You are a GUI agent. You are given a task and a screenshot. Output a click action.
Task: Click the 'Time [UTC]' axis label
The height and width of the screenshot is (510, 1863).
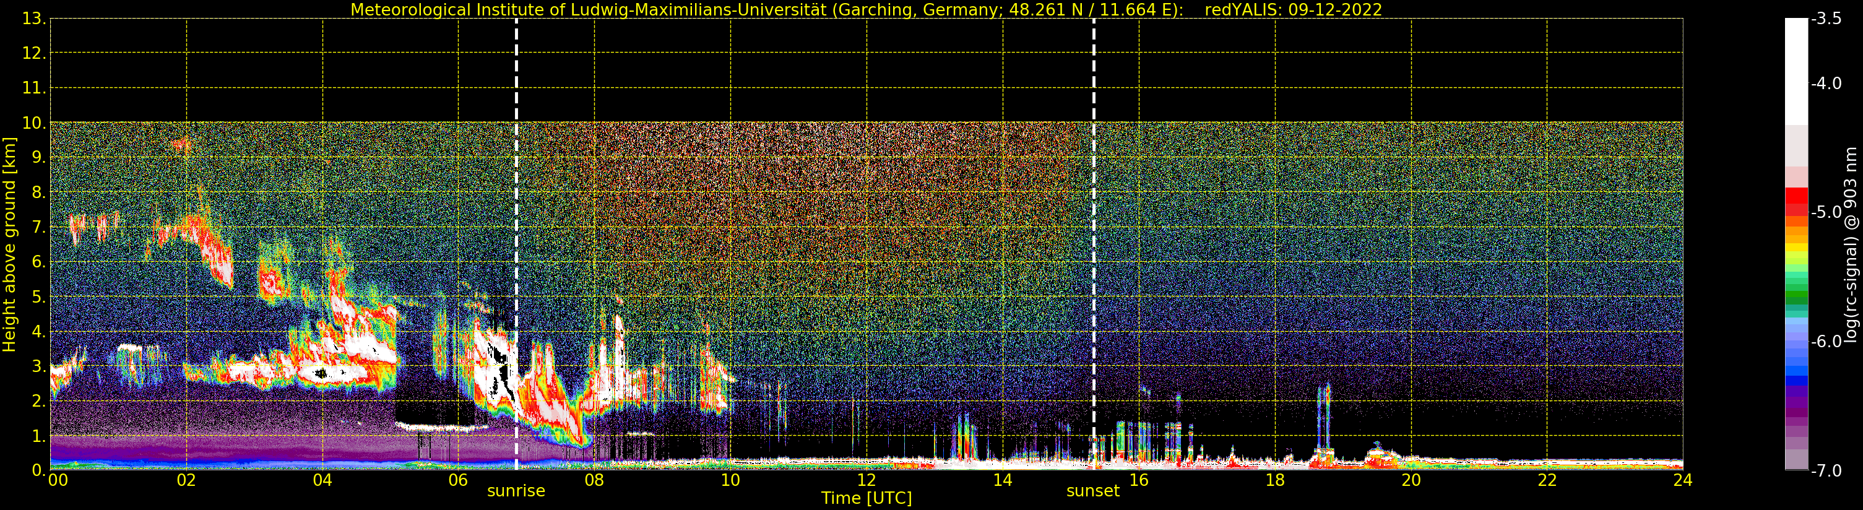pyautogui.click(x=867, y=498)
